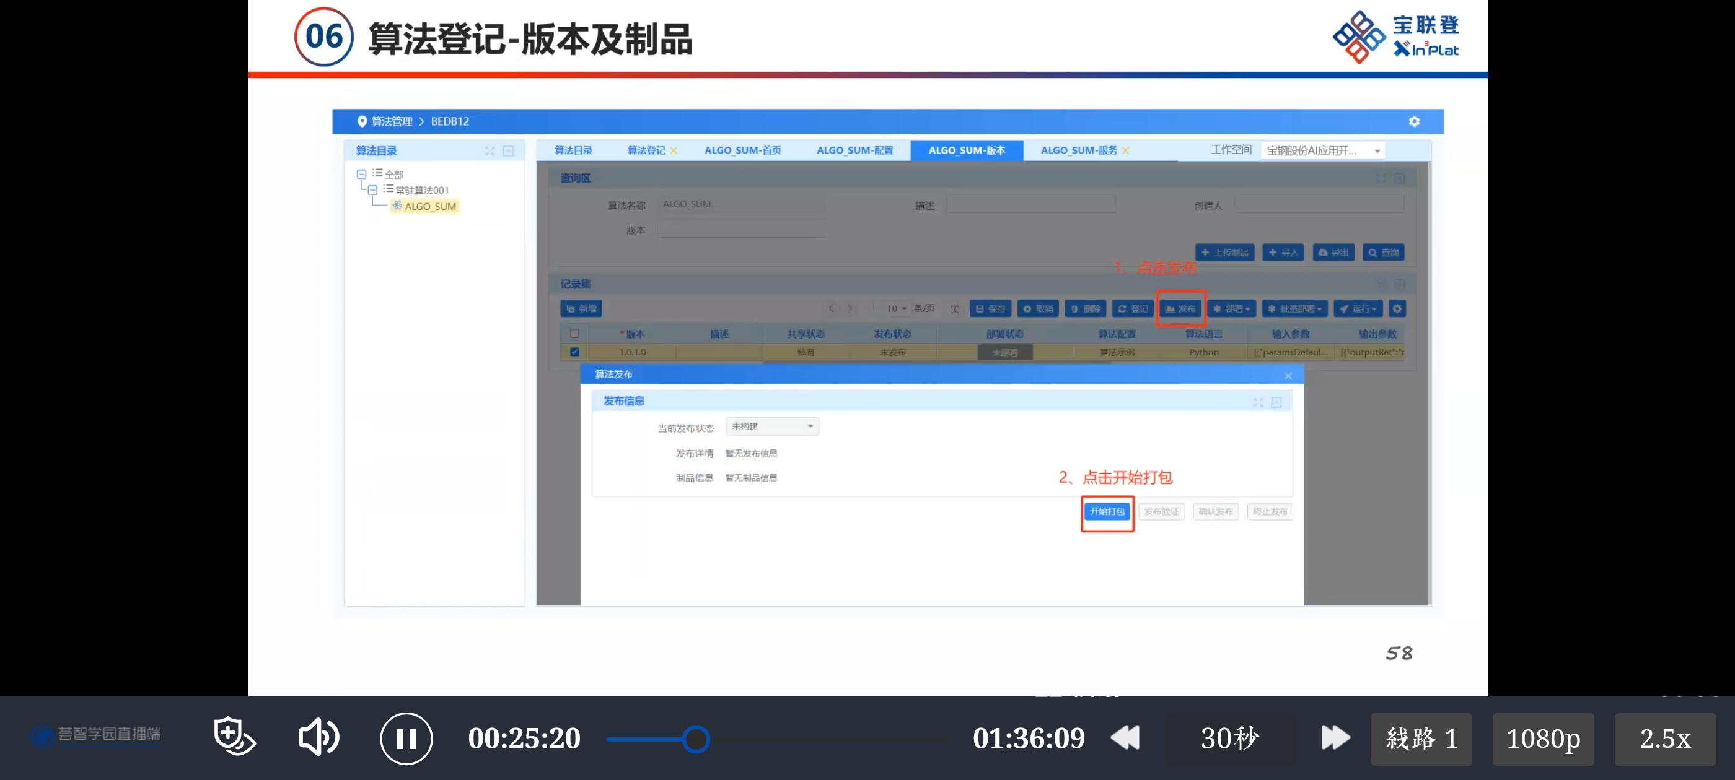Viewport: 1735px width, 780px height.
Task: Click the shield protection icon
Action: (233, 735)
